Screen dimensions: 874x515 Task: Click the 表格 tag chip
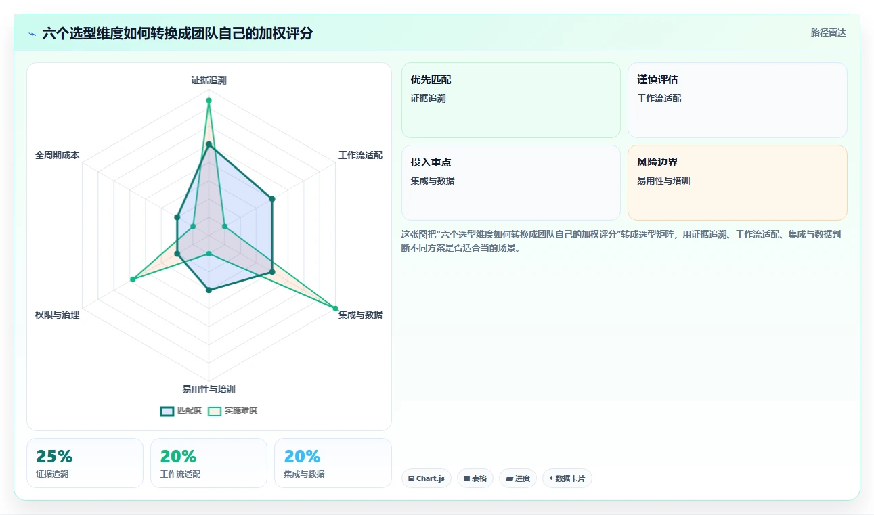[x=475, y=478]
